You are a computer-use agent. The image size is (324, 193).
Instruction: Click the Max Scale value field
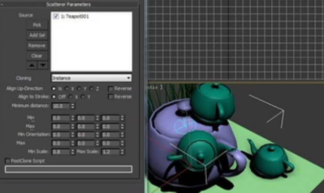point(110,152)
